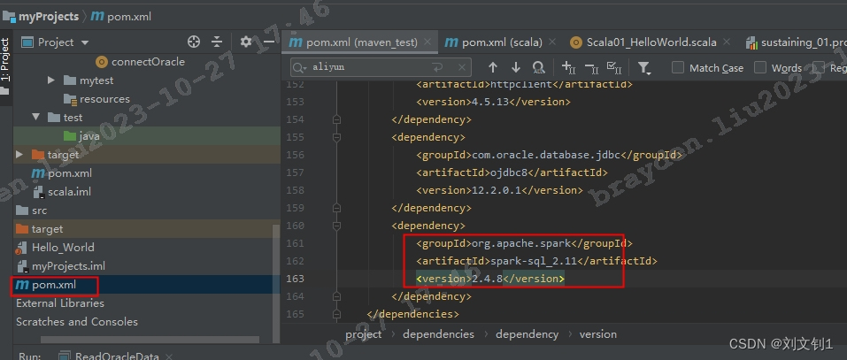Enable the Match Case checkbox

click(677, 67)
